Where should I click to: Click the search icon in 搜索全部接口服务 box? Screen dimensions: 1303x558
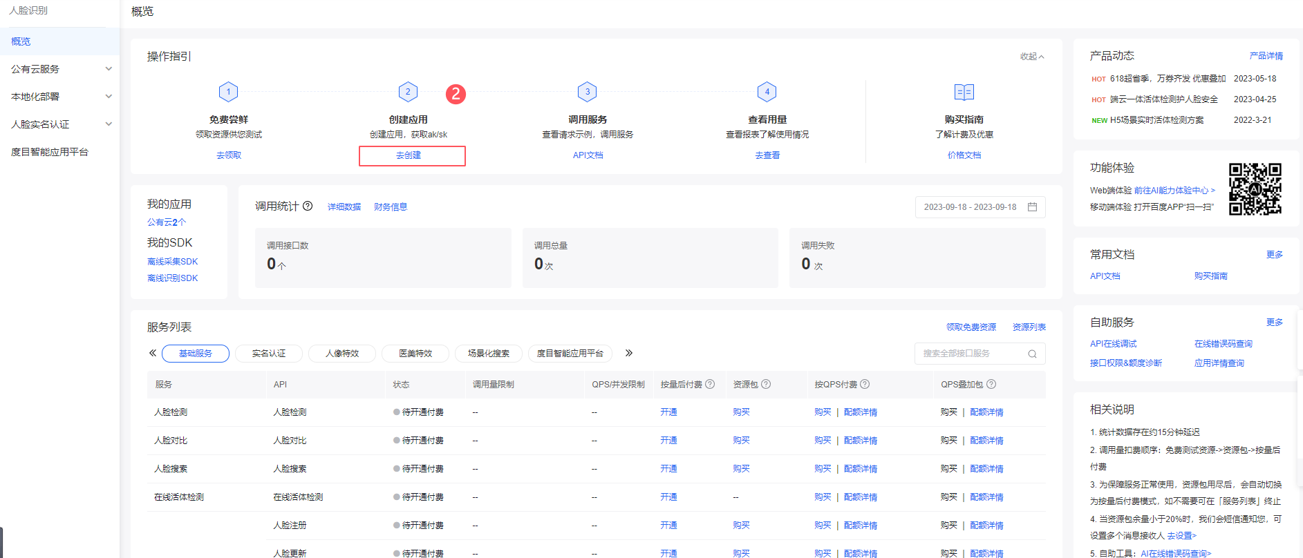tap(1032, 354)
